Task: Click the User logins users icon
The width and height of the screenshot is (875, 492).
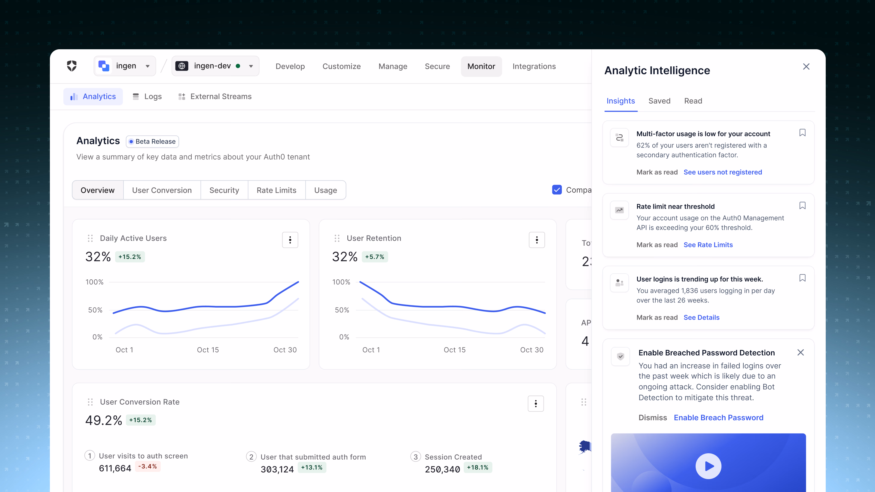Action: 619,283
